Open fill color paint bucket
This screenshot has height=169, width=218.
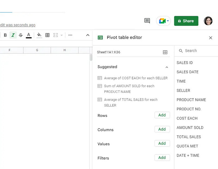pos(39,35)
